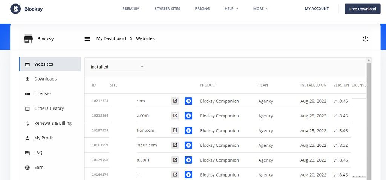Open the hamburger menu next to My Dashboard

[x=87, y=39]
